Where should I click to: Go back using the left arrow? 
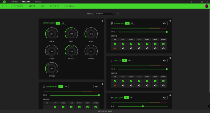[x=2, y=6]
